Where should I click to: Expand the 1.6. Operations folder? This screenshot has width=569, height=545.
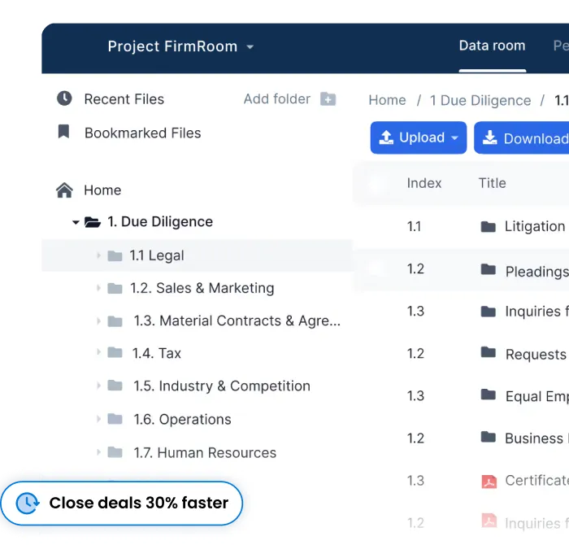coord(98,419)
